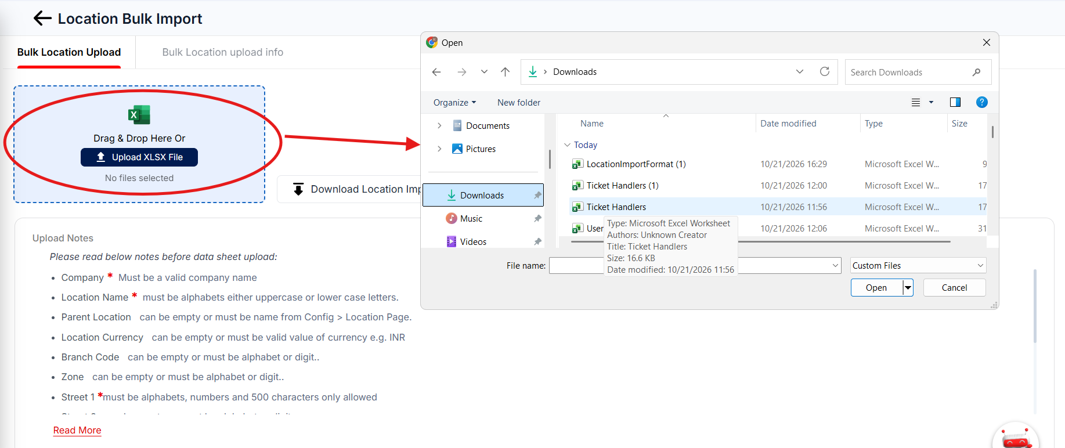Switch to Bulk Location upload info tab
Image resolution: width=1065 pixels, height=448 pixels.
223,52
